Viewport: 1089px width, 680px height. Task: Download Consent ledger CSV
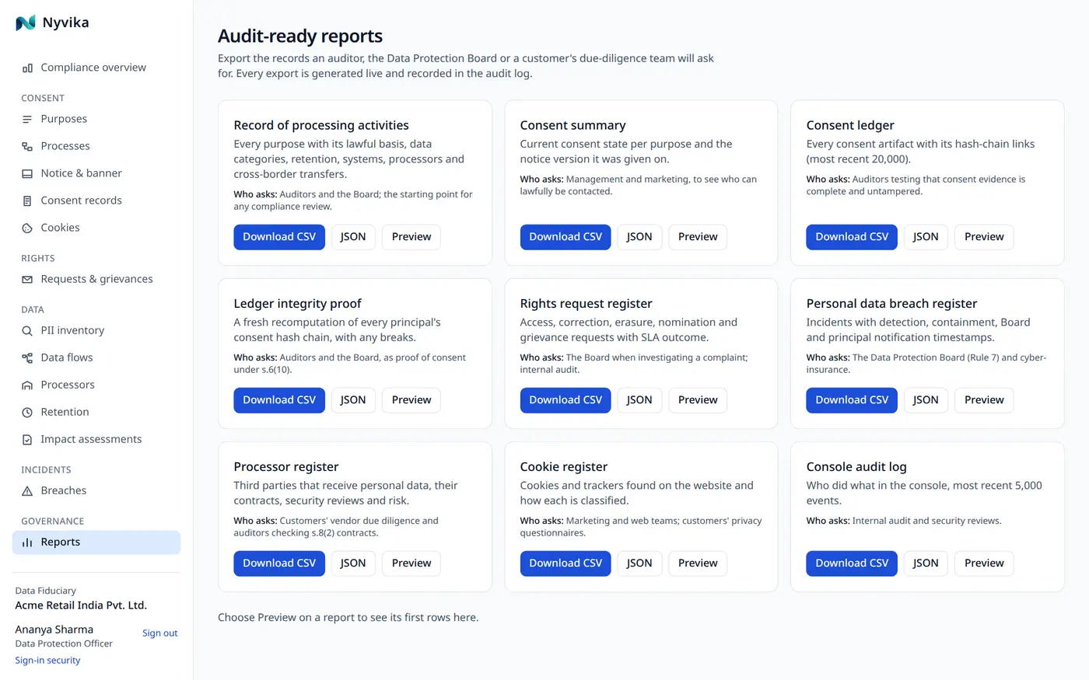[x=852, y=237]
